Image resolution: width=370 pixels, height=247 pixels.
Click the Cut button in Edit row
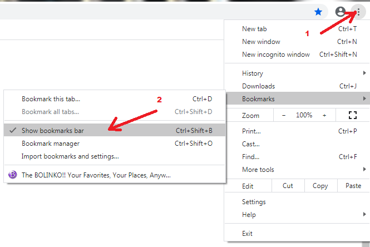tap(288, 186)
